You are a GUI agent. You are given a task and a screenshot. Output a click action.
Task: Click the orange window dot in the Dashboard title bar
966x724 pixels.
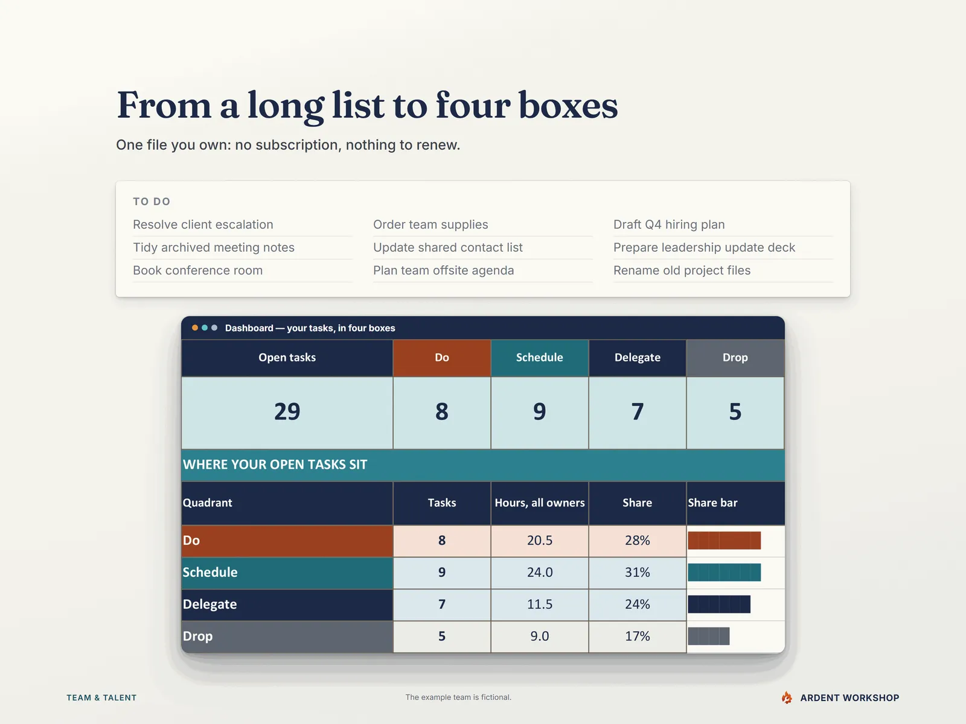(x=195, y=328)
